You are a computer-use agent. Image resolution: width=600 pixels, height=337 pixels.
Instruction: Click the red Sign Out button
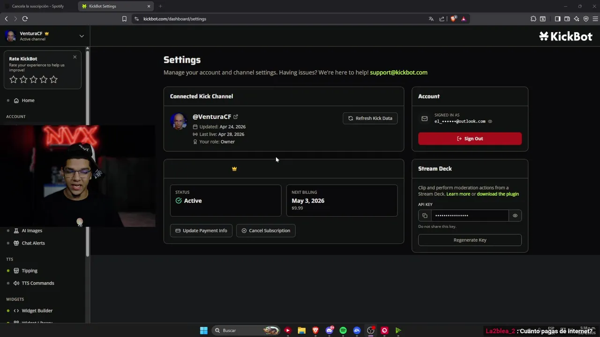[x=470, y=139]
